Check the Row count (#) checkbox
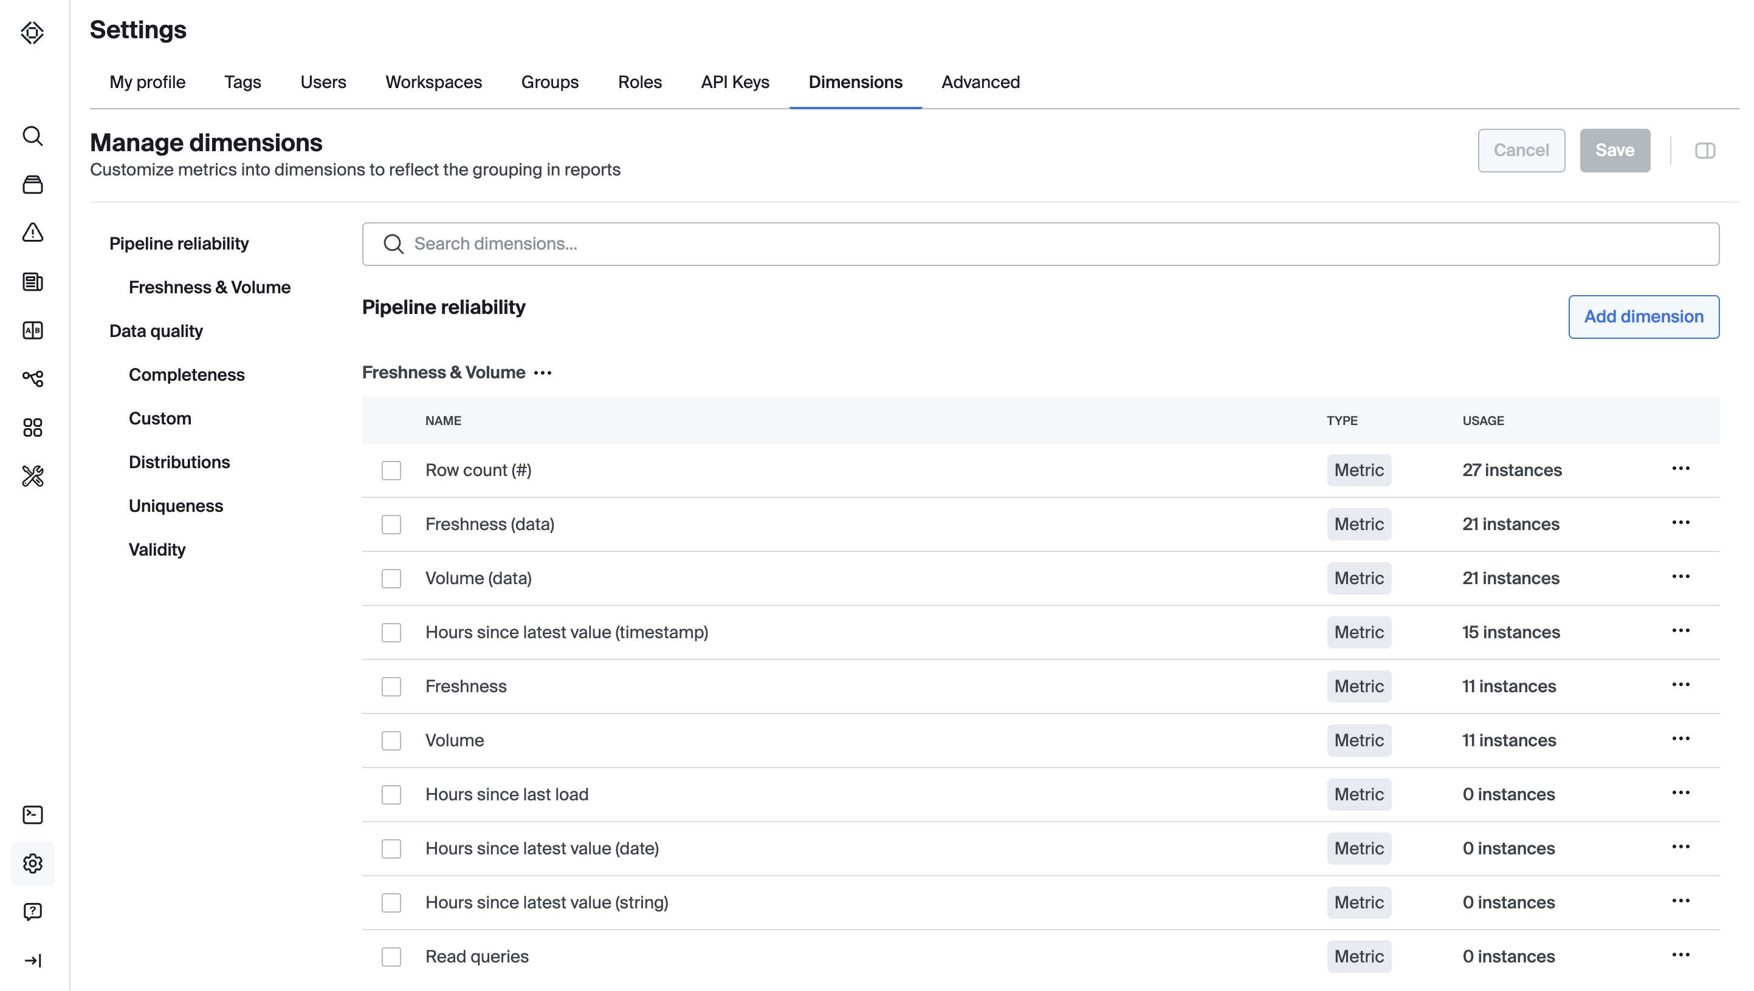The width and height of the screenshot is (1754, 991). pyautogui.click(x=391, y=471)
